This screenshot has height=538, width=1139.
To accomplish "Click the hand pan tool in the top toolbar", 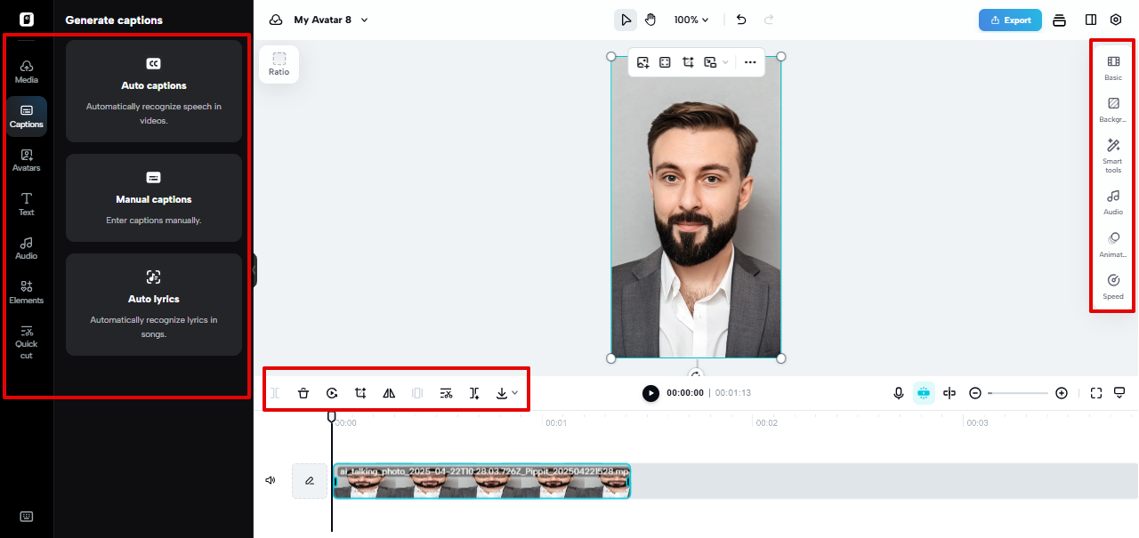I will pos(650,19).
